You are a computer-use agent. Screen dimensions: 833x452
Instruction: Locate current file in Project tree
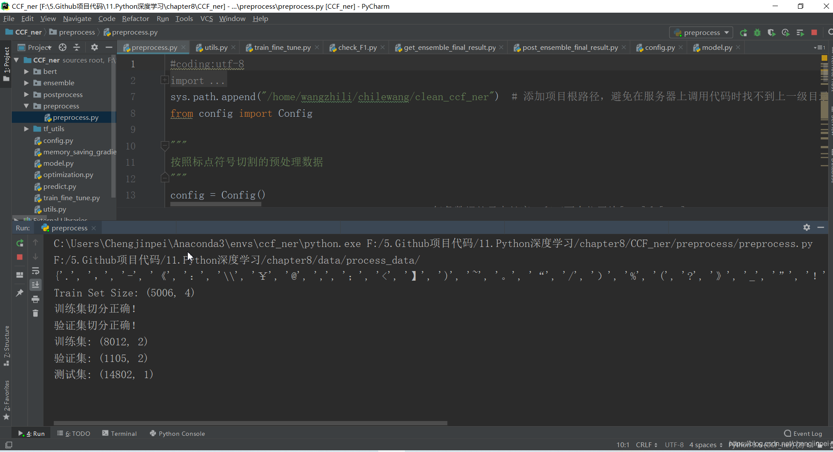(x=63, y=47)
